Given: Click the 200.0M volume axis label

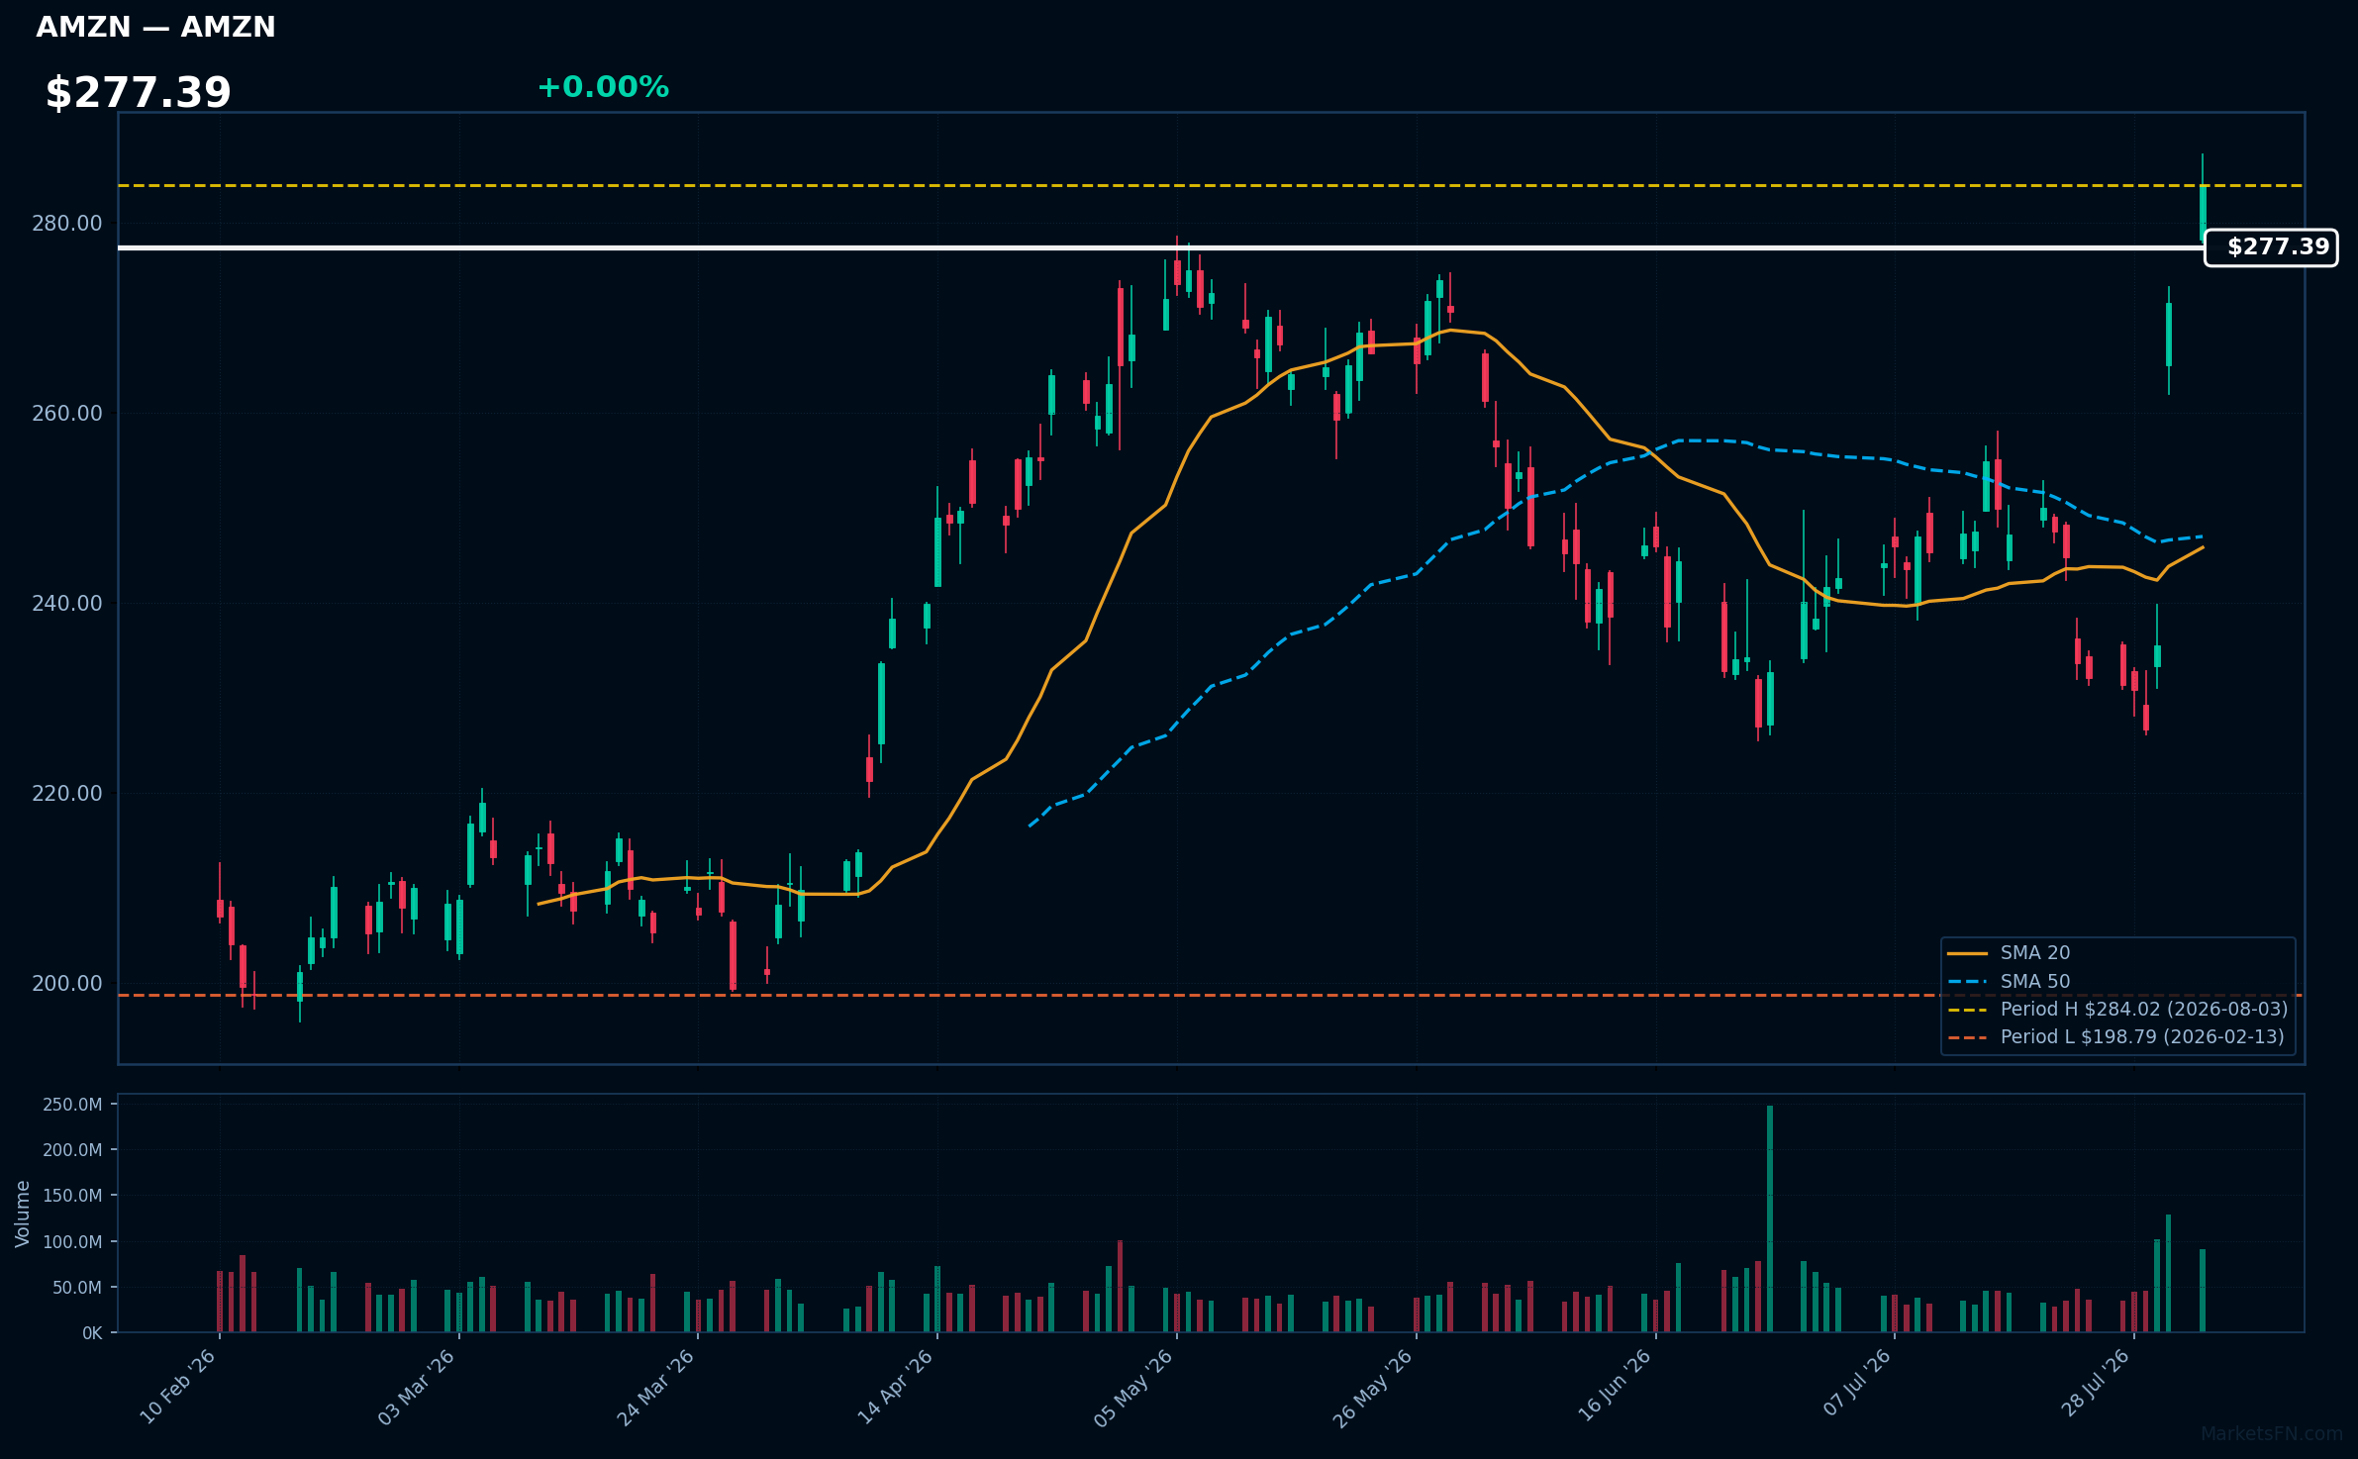Looking at the screenshot, I should click(x=72, y=1150).
